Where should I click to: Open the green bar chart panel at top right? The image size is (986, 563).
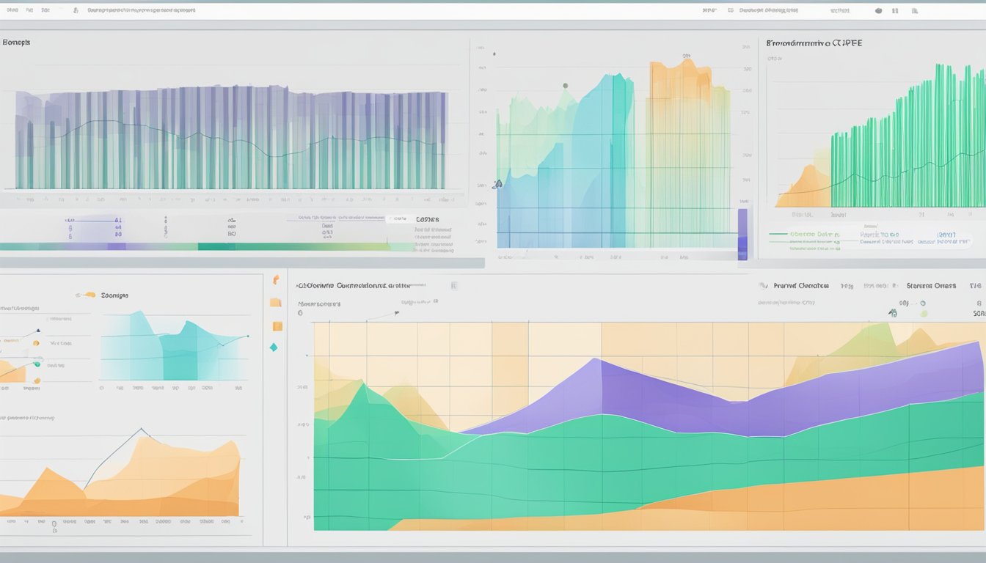point(880,136)
